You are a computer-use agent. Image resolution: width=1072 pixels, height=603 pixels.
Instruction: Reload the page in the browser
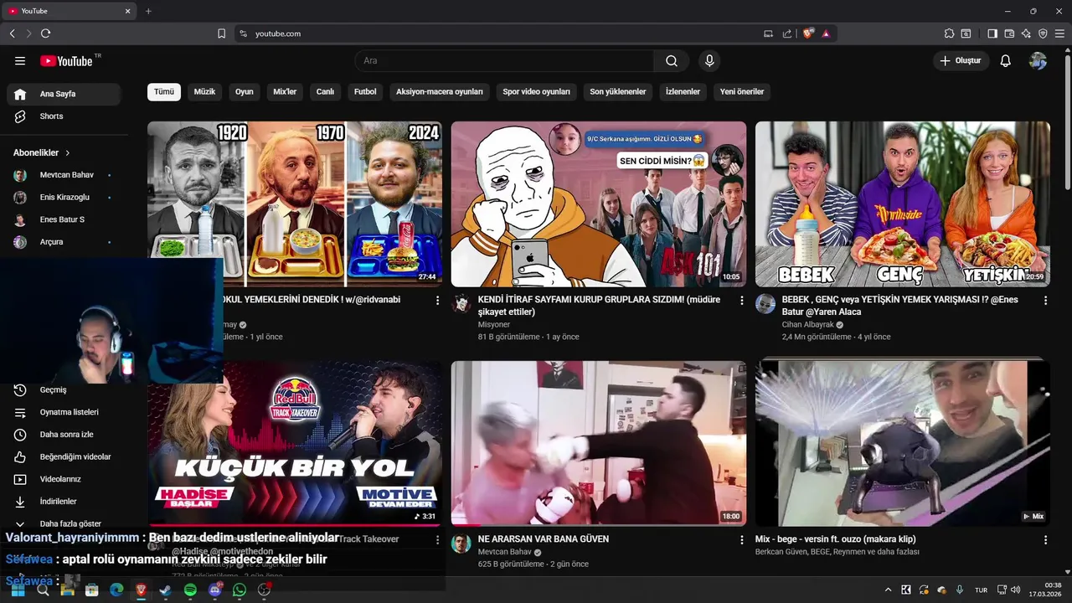click(45, 33)
